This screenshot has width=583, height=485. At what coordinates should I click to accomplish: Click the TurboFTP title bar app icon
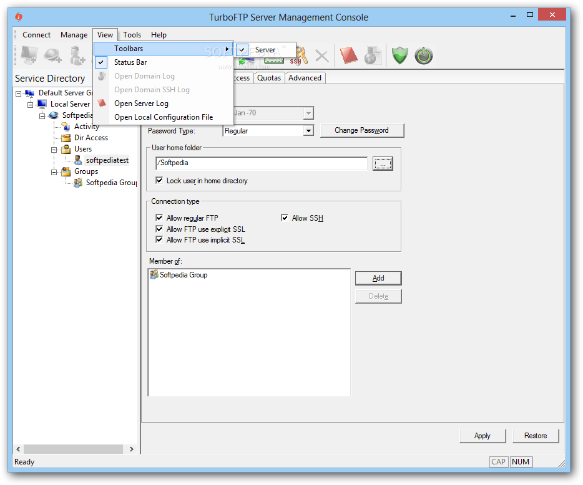(x=19, y=17)
